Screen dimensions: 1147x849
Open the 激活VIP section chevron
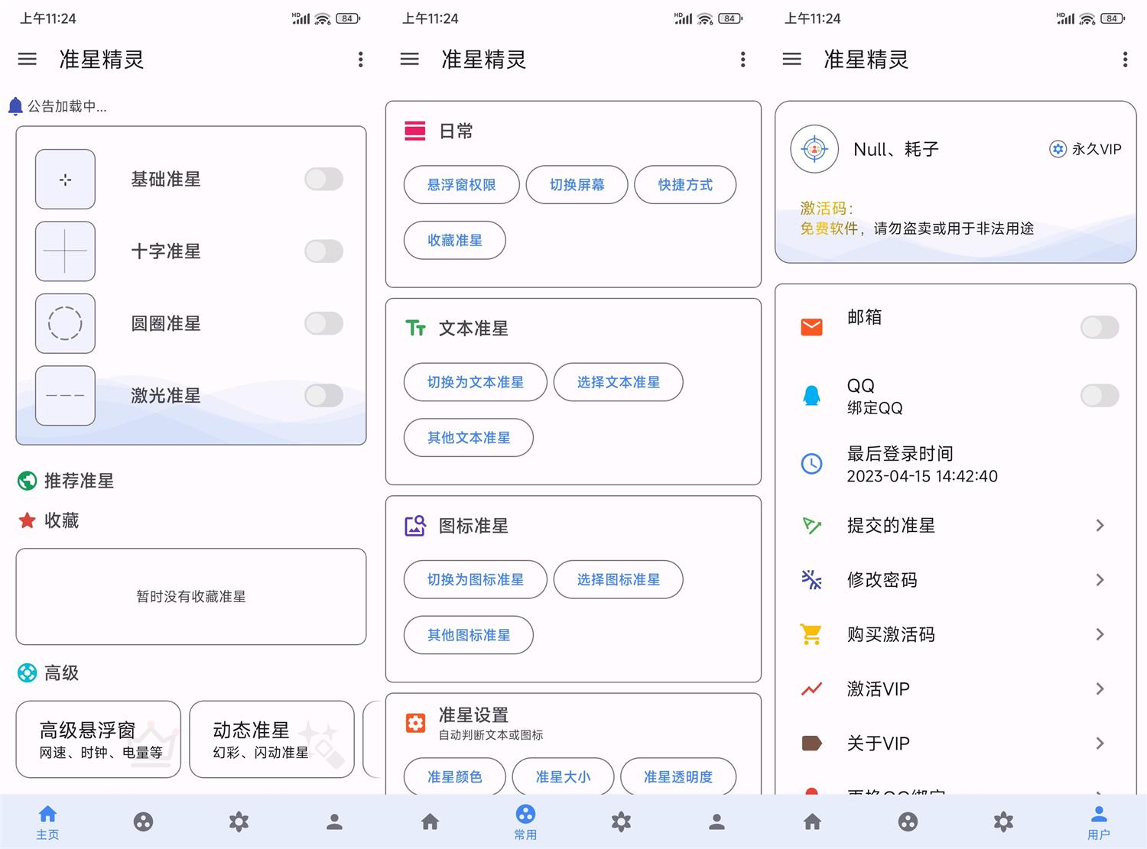tap(1100, 689)
